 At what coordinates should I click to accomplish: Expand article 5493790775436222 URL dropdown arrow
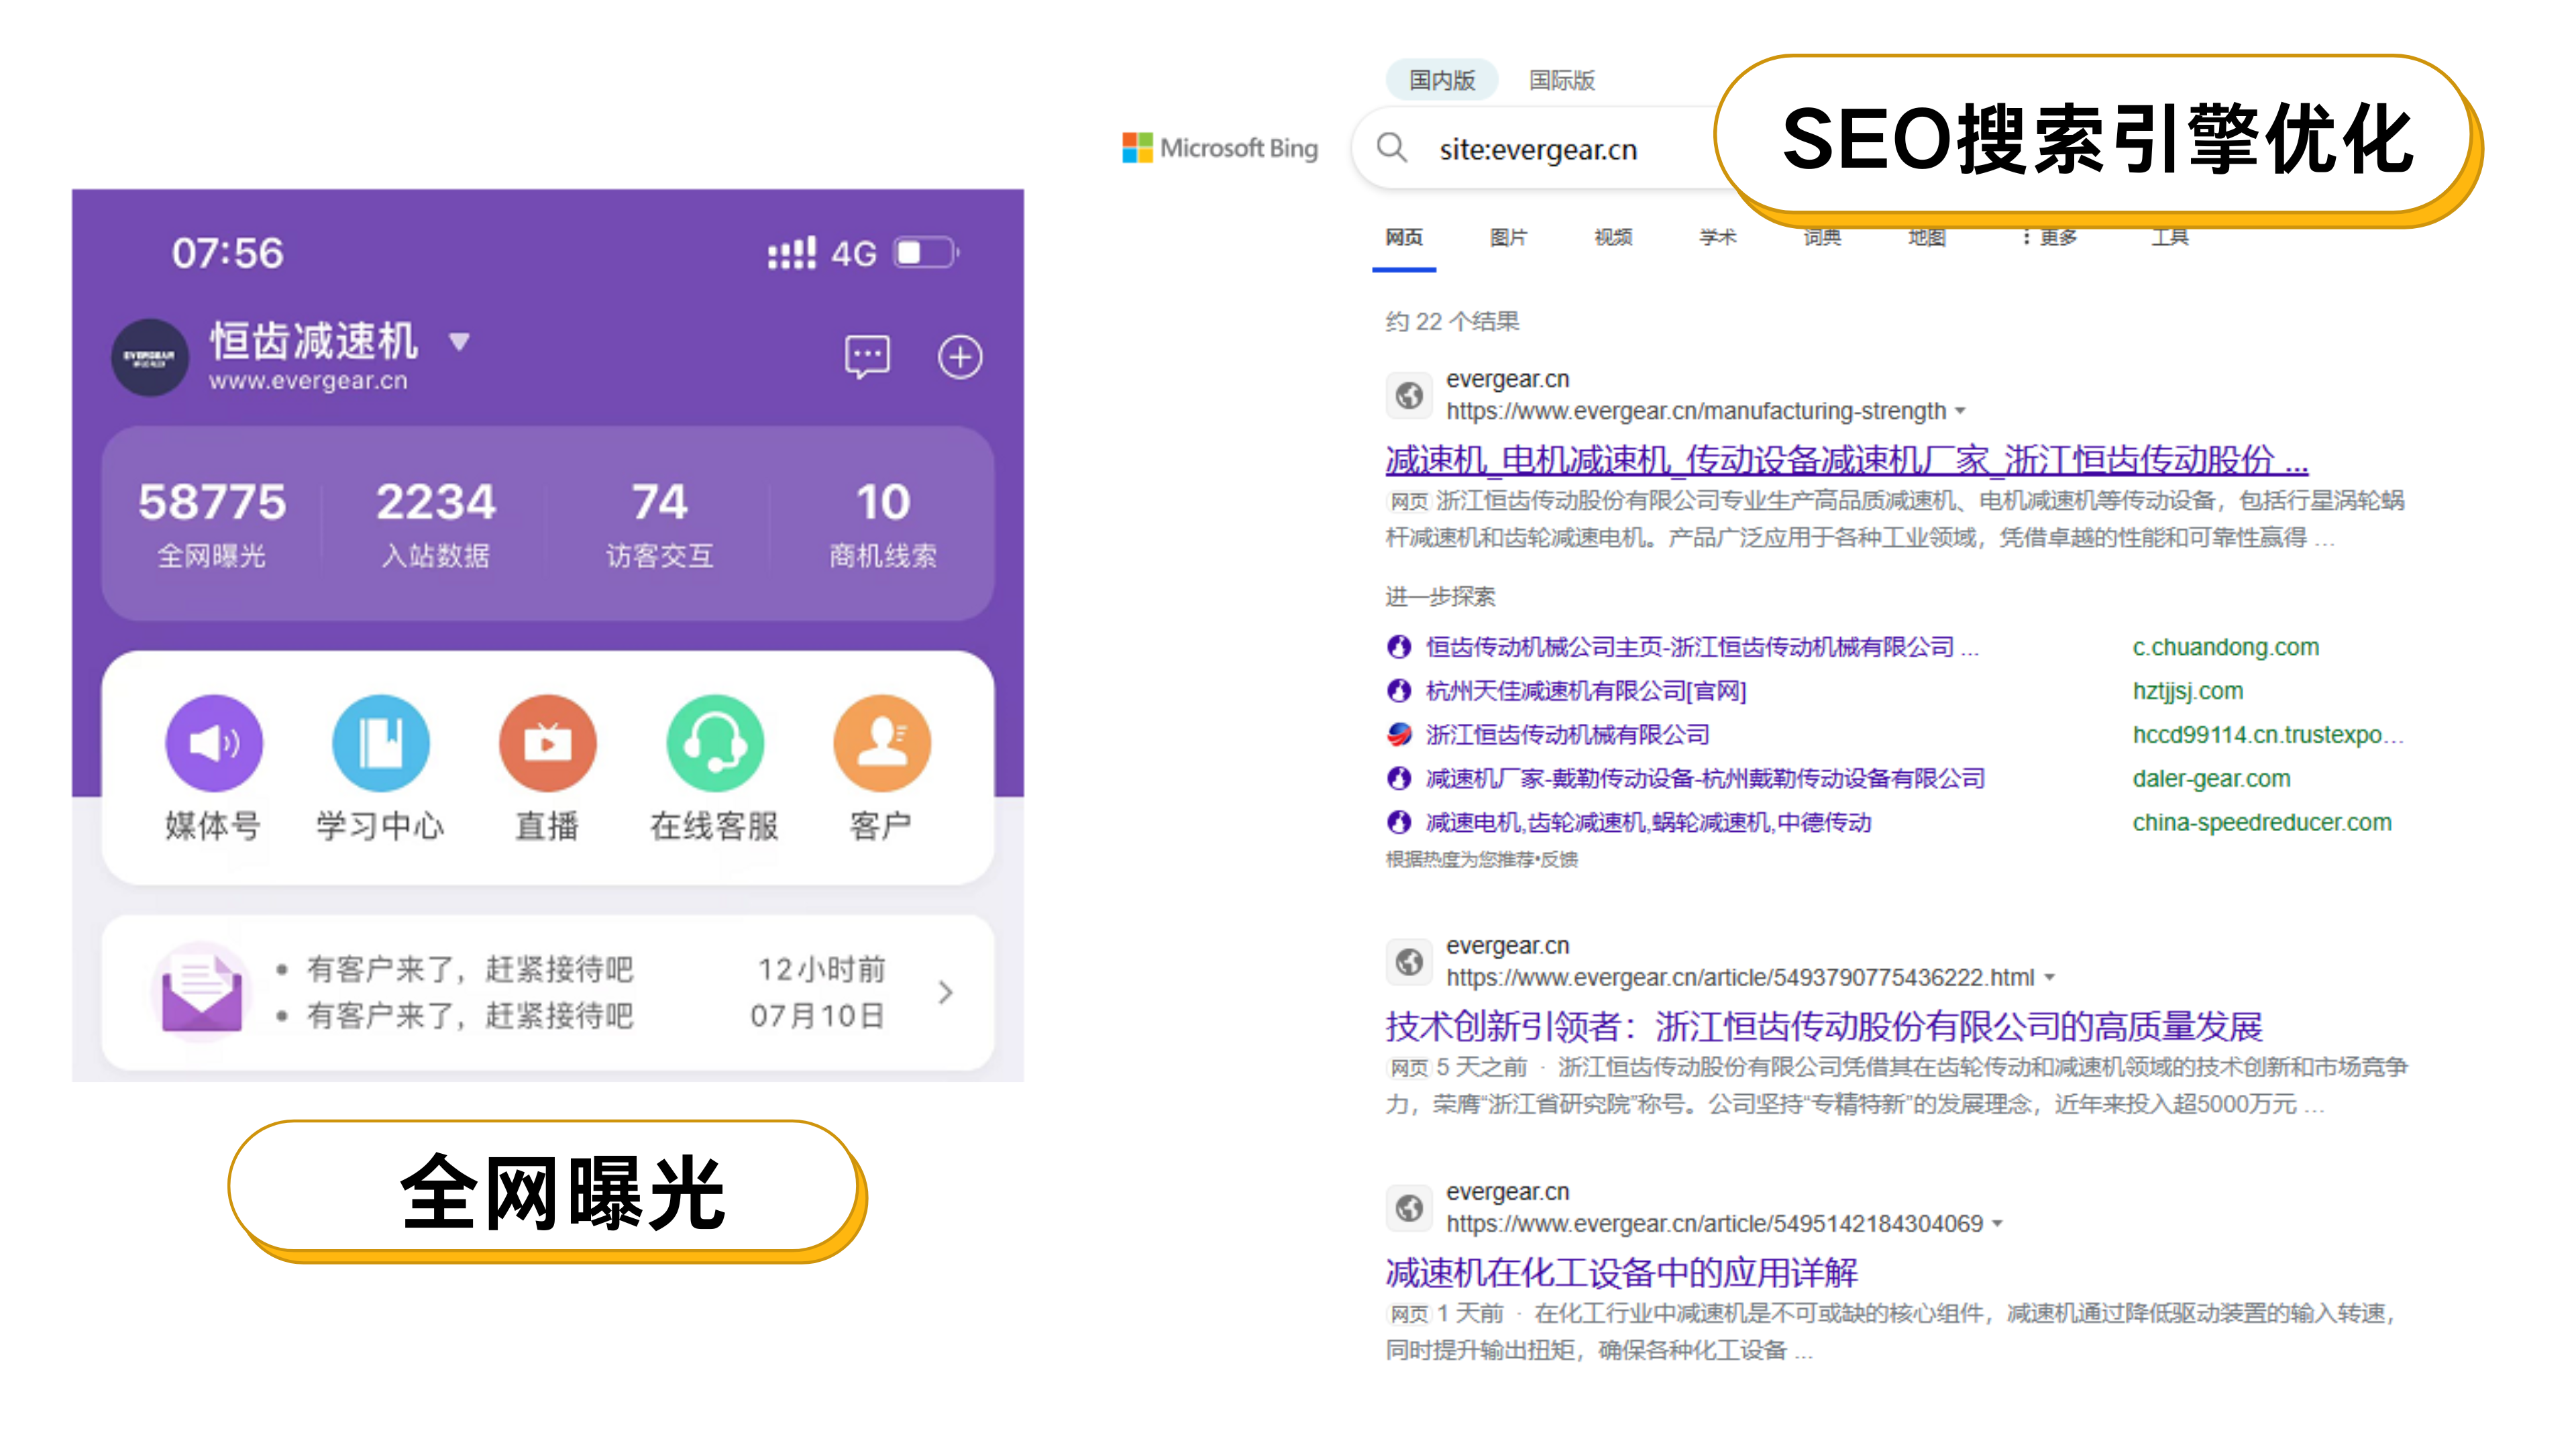coord(2049,977)
